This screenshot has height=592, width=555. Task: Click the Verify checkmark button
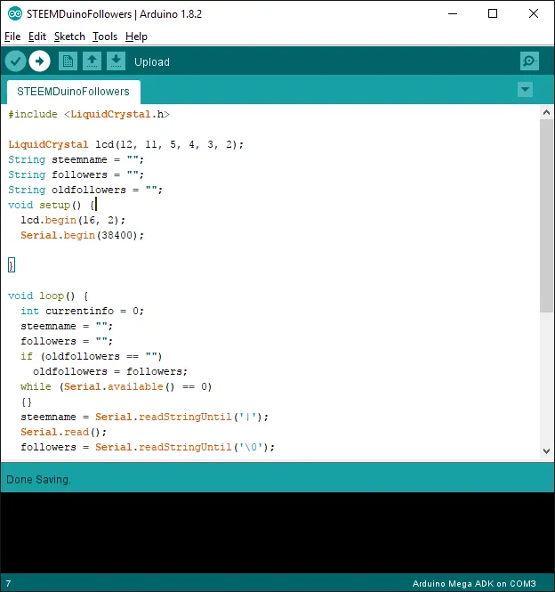[x=15, y=61]
